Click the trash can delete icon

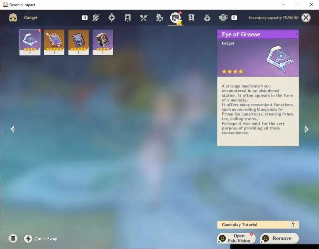pyautogui.click(x=13, y=238)
